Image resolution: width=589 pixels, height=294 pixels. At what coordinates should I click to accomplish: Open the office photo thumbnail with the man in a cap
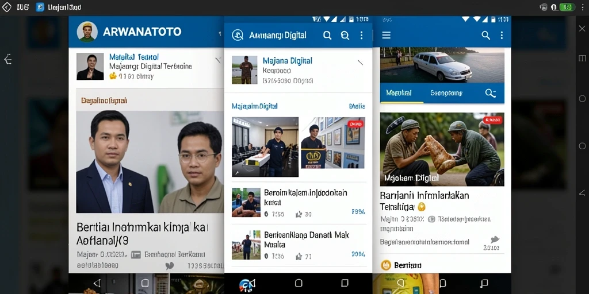265,147
